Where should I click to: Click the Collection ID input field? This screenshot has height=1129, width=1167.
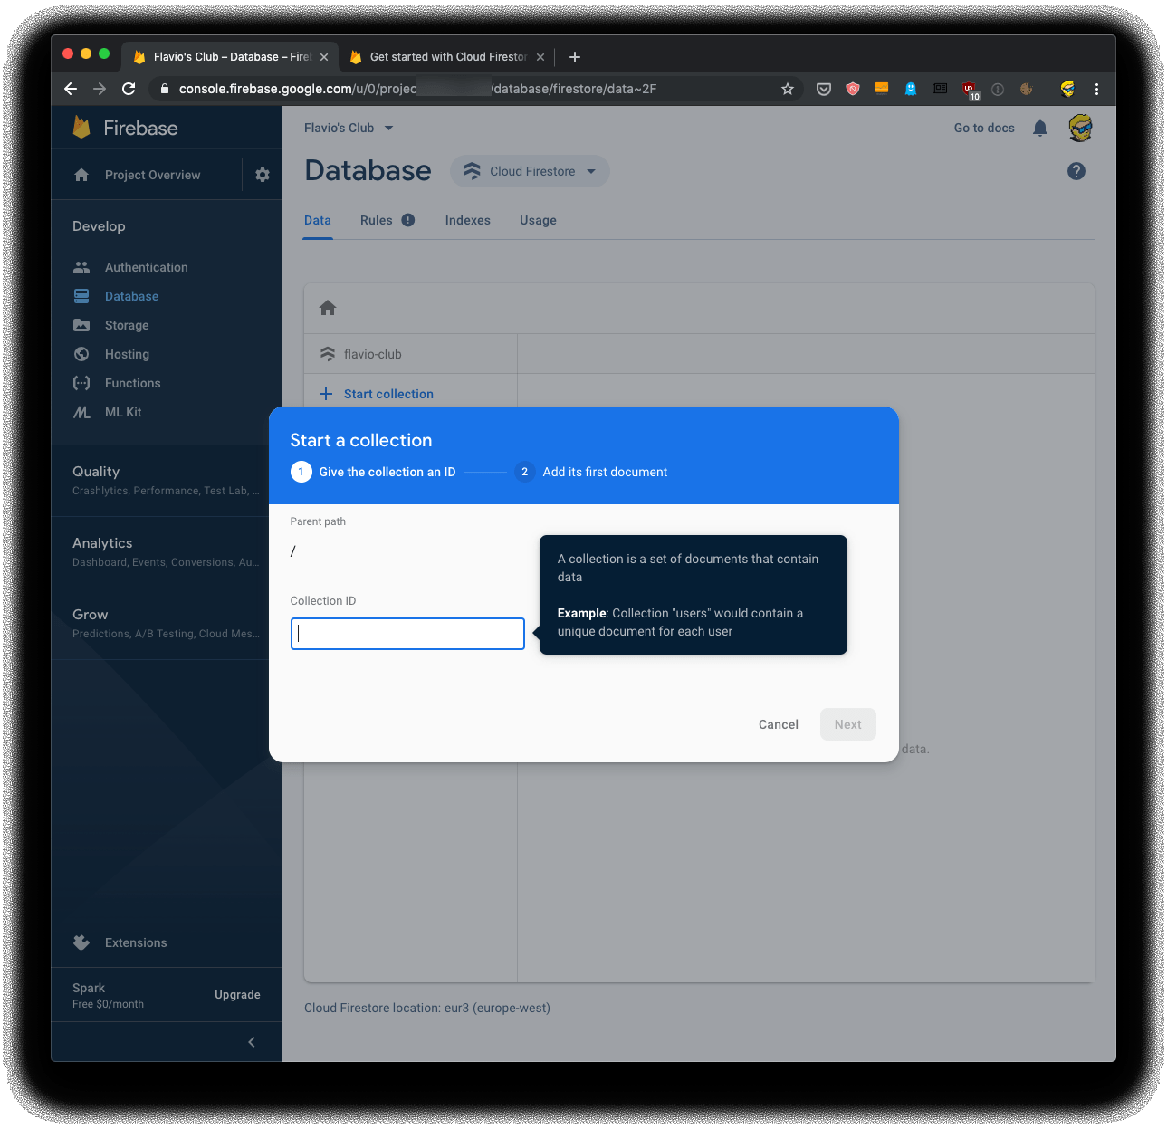click(x=407, y=634)
